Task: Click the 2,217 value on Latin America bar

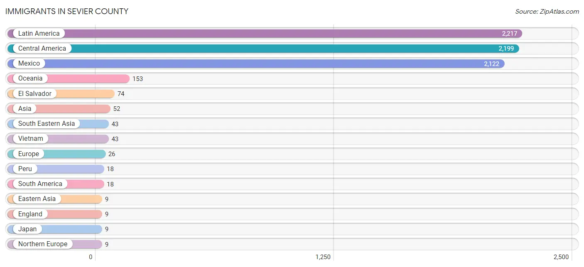Action: tap(509, 34)
